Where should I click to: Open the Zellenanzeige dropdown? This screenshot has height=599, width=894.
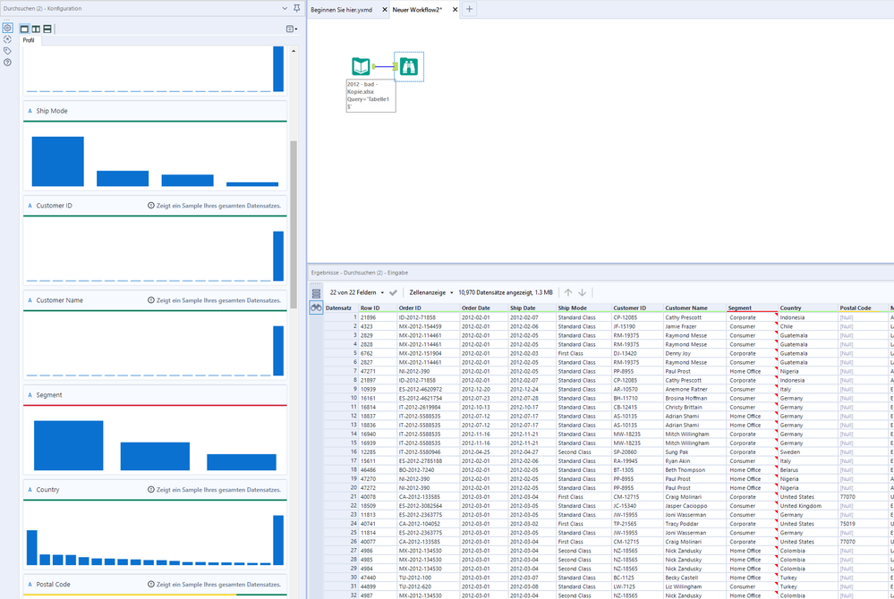pyautogui.click(x=431, y=292)
